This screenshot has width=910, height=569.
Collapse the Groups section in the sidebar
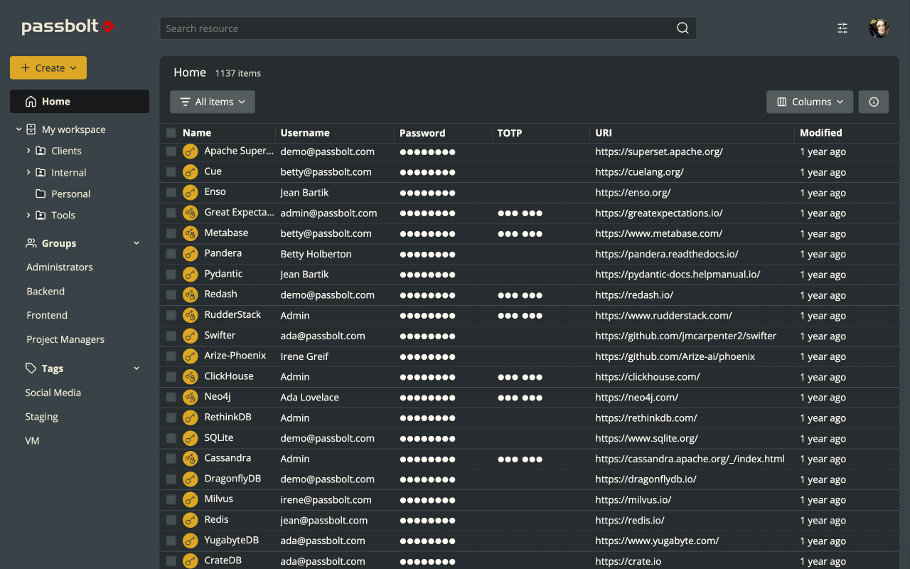click(x=136, y=243)
